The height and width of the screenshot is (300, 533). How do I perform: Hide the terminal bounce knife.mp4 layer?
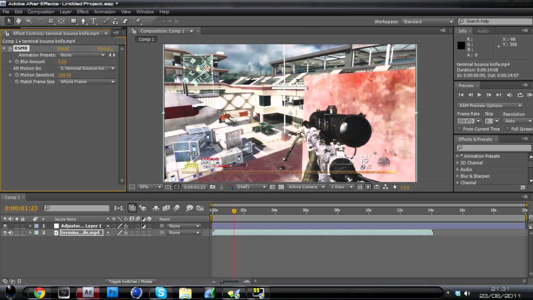point(5,232)
